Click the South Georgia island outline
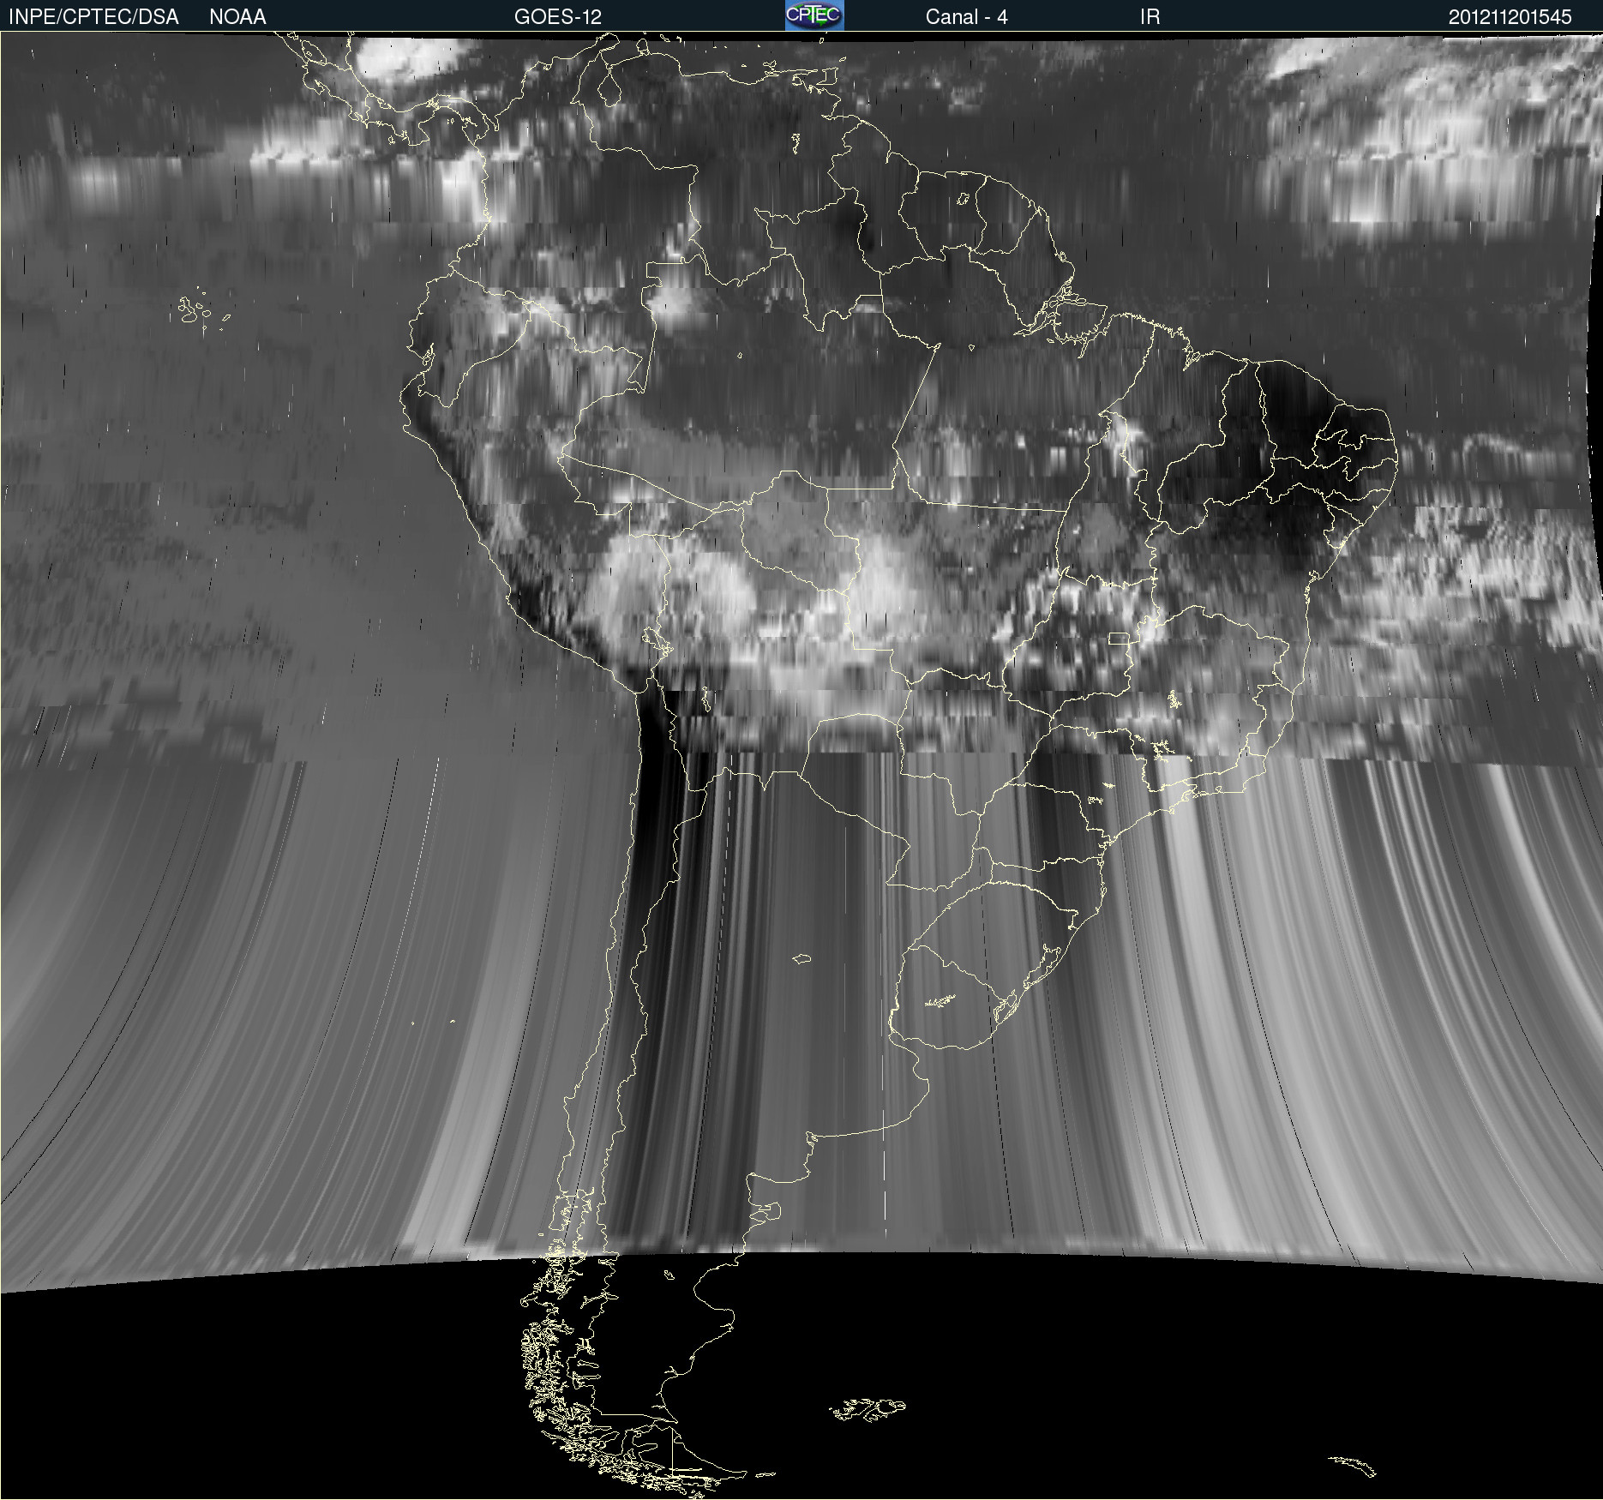The height and width of the screenshot is (1500, 1603). tap(1354, 1466)
